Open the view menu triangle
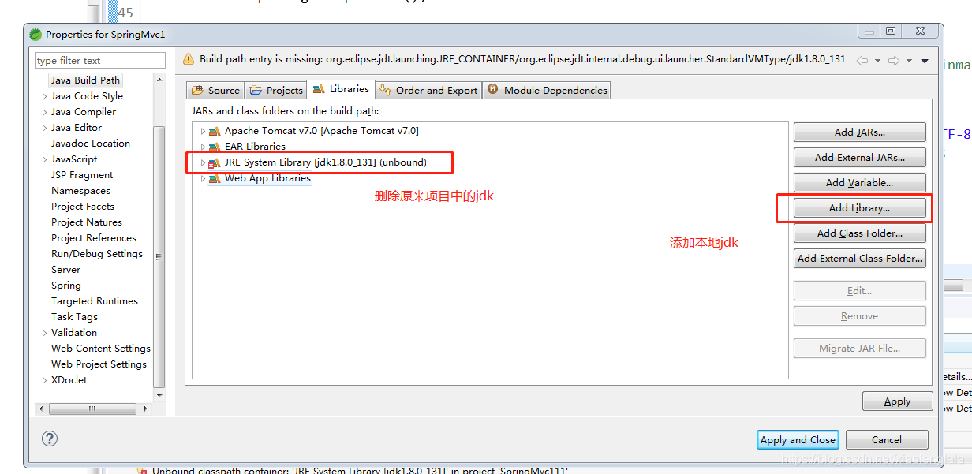The image size is (972, 474). tap(925, 61)
